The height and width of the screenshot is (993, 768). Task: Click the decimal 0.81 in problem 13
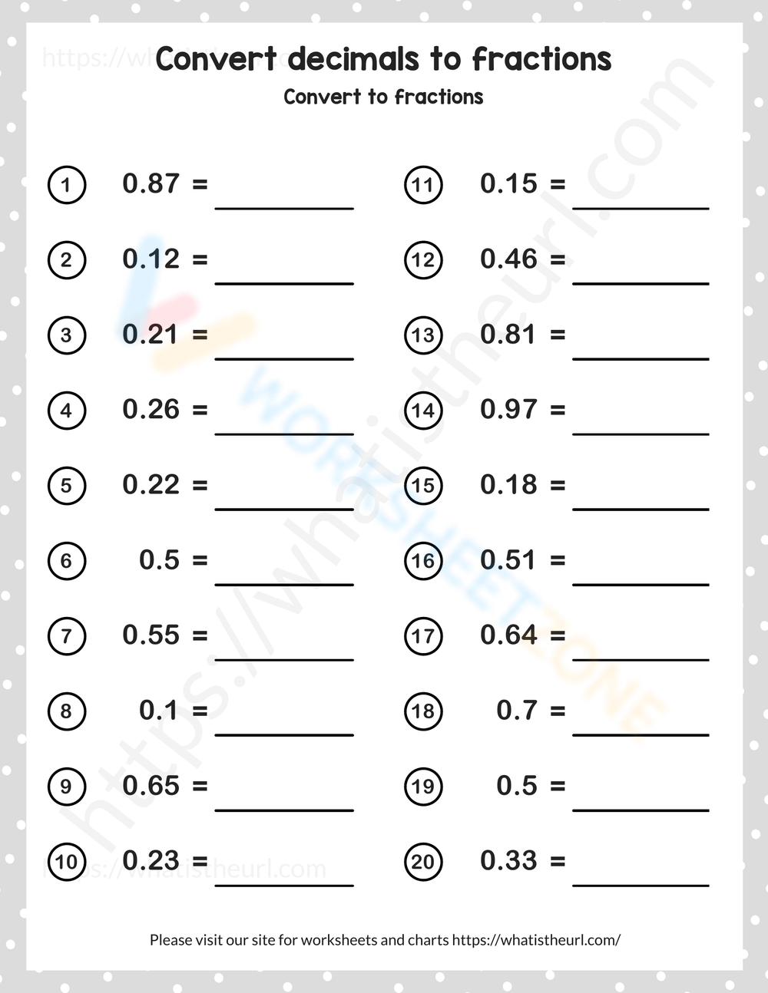tap(508, 335)
